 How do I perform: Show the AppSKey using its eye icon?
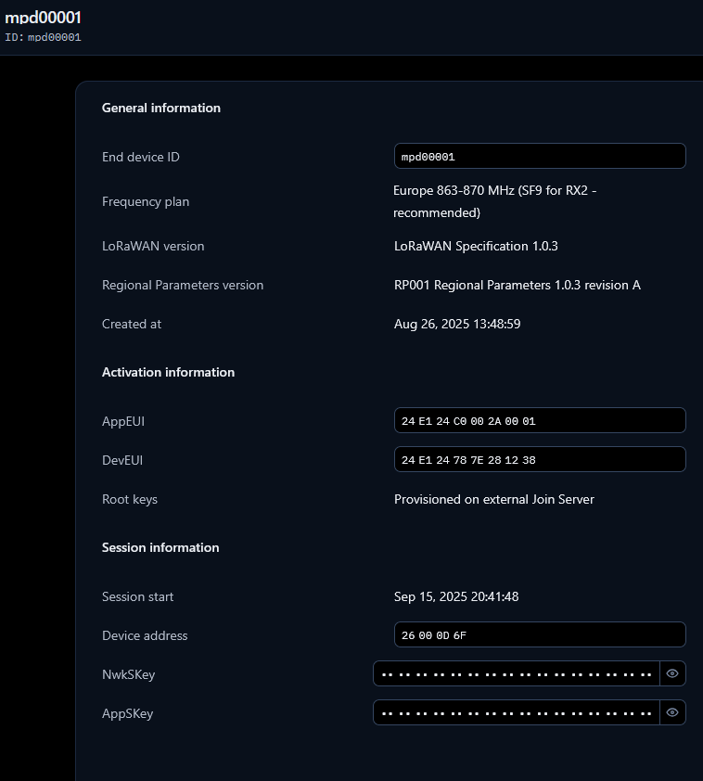pos(672,712)
